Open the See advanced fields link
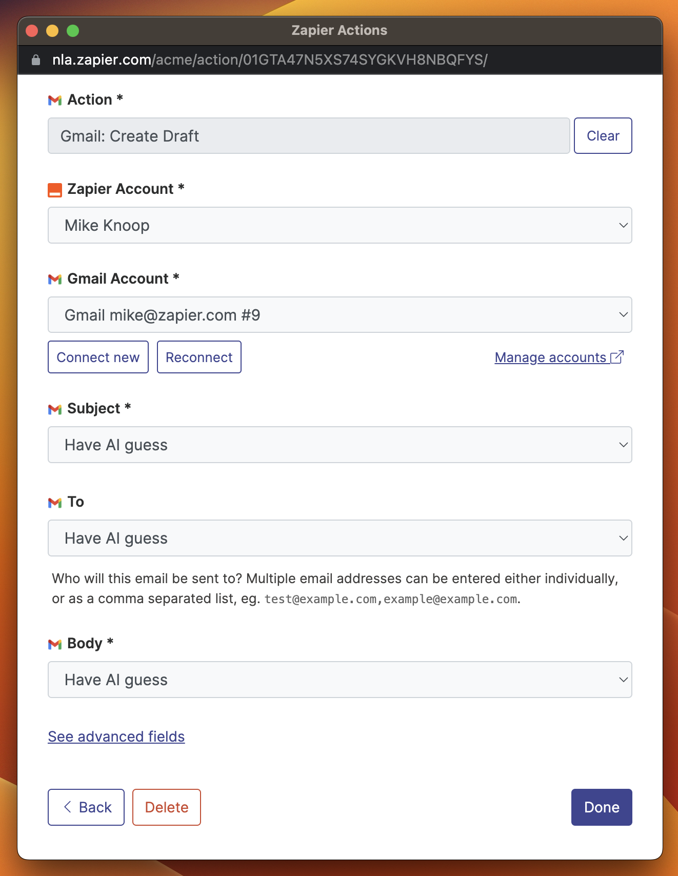 pyautogui.click(x=116, y=736)
